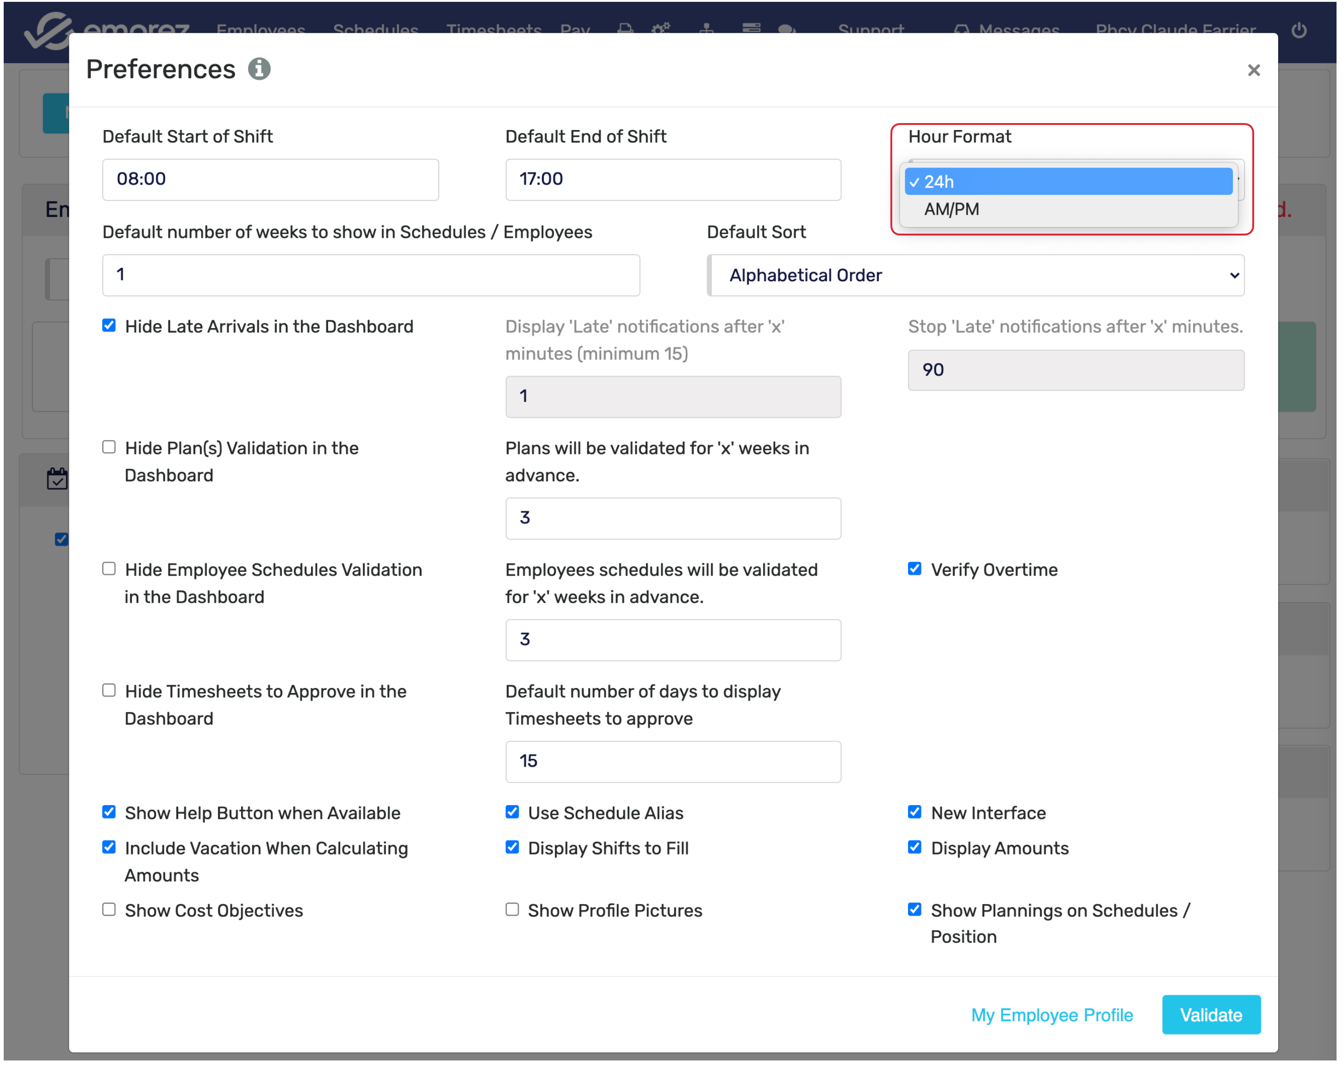Click the chat bubbles icon in navbar
Image resolution: width=1343 pixels, height=1066 pixels.
click(x=787, y=29)
